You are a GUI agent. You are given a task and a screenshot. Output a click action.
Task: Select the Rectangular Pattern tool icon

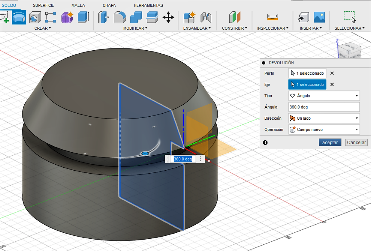50,17
